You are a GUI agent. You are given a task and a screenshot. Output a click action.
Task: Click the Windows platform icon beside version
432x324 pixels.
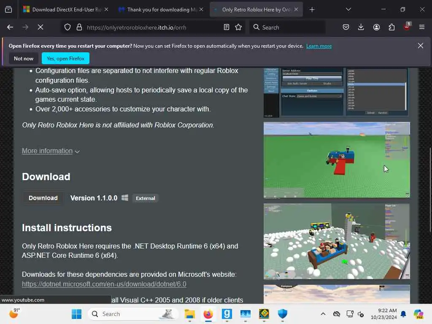[125, 198]
